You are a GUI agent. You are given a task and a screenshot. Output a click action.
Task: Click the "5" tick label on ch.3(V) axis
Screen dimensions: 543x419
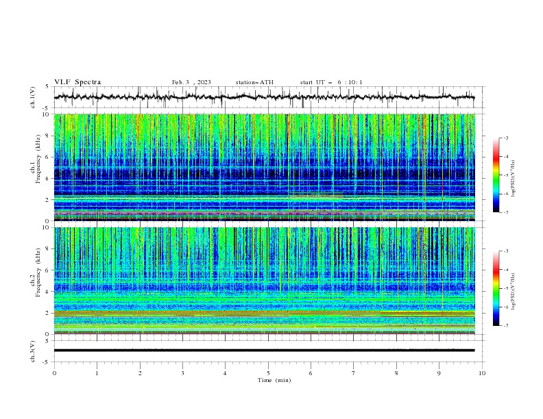tap(47, 341)
